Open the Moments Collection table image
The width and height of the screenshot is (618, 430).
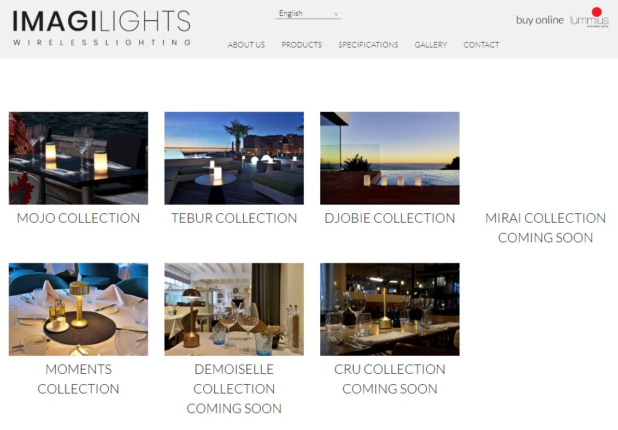click(79, 309)
